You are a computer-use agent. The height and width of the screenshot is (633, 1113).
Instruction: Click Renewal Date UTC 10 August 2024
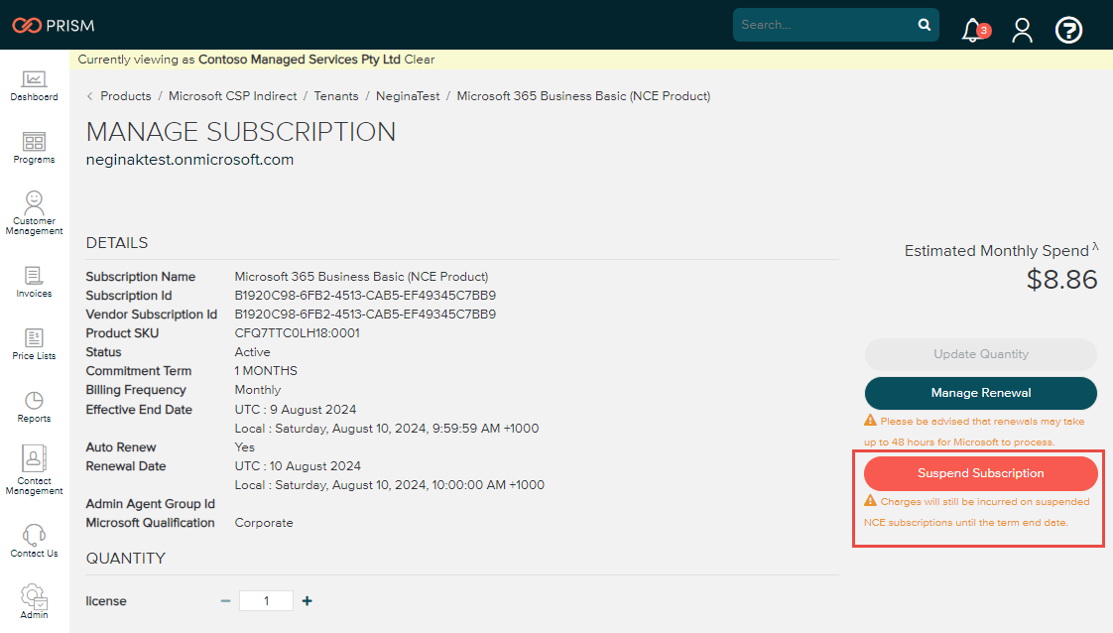tap(299, 466)
